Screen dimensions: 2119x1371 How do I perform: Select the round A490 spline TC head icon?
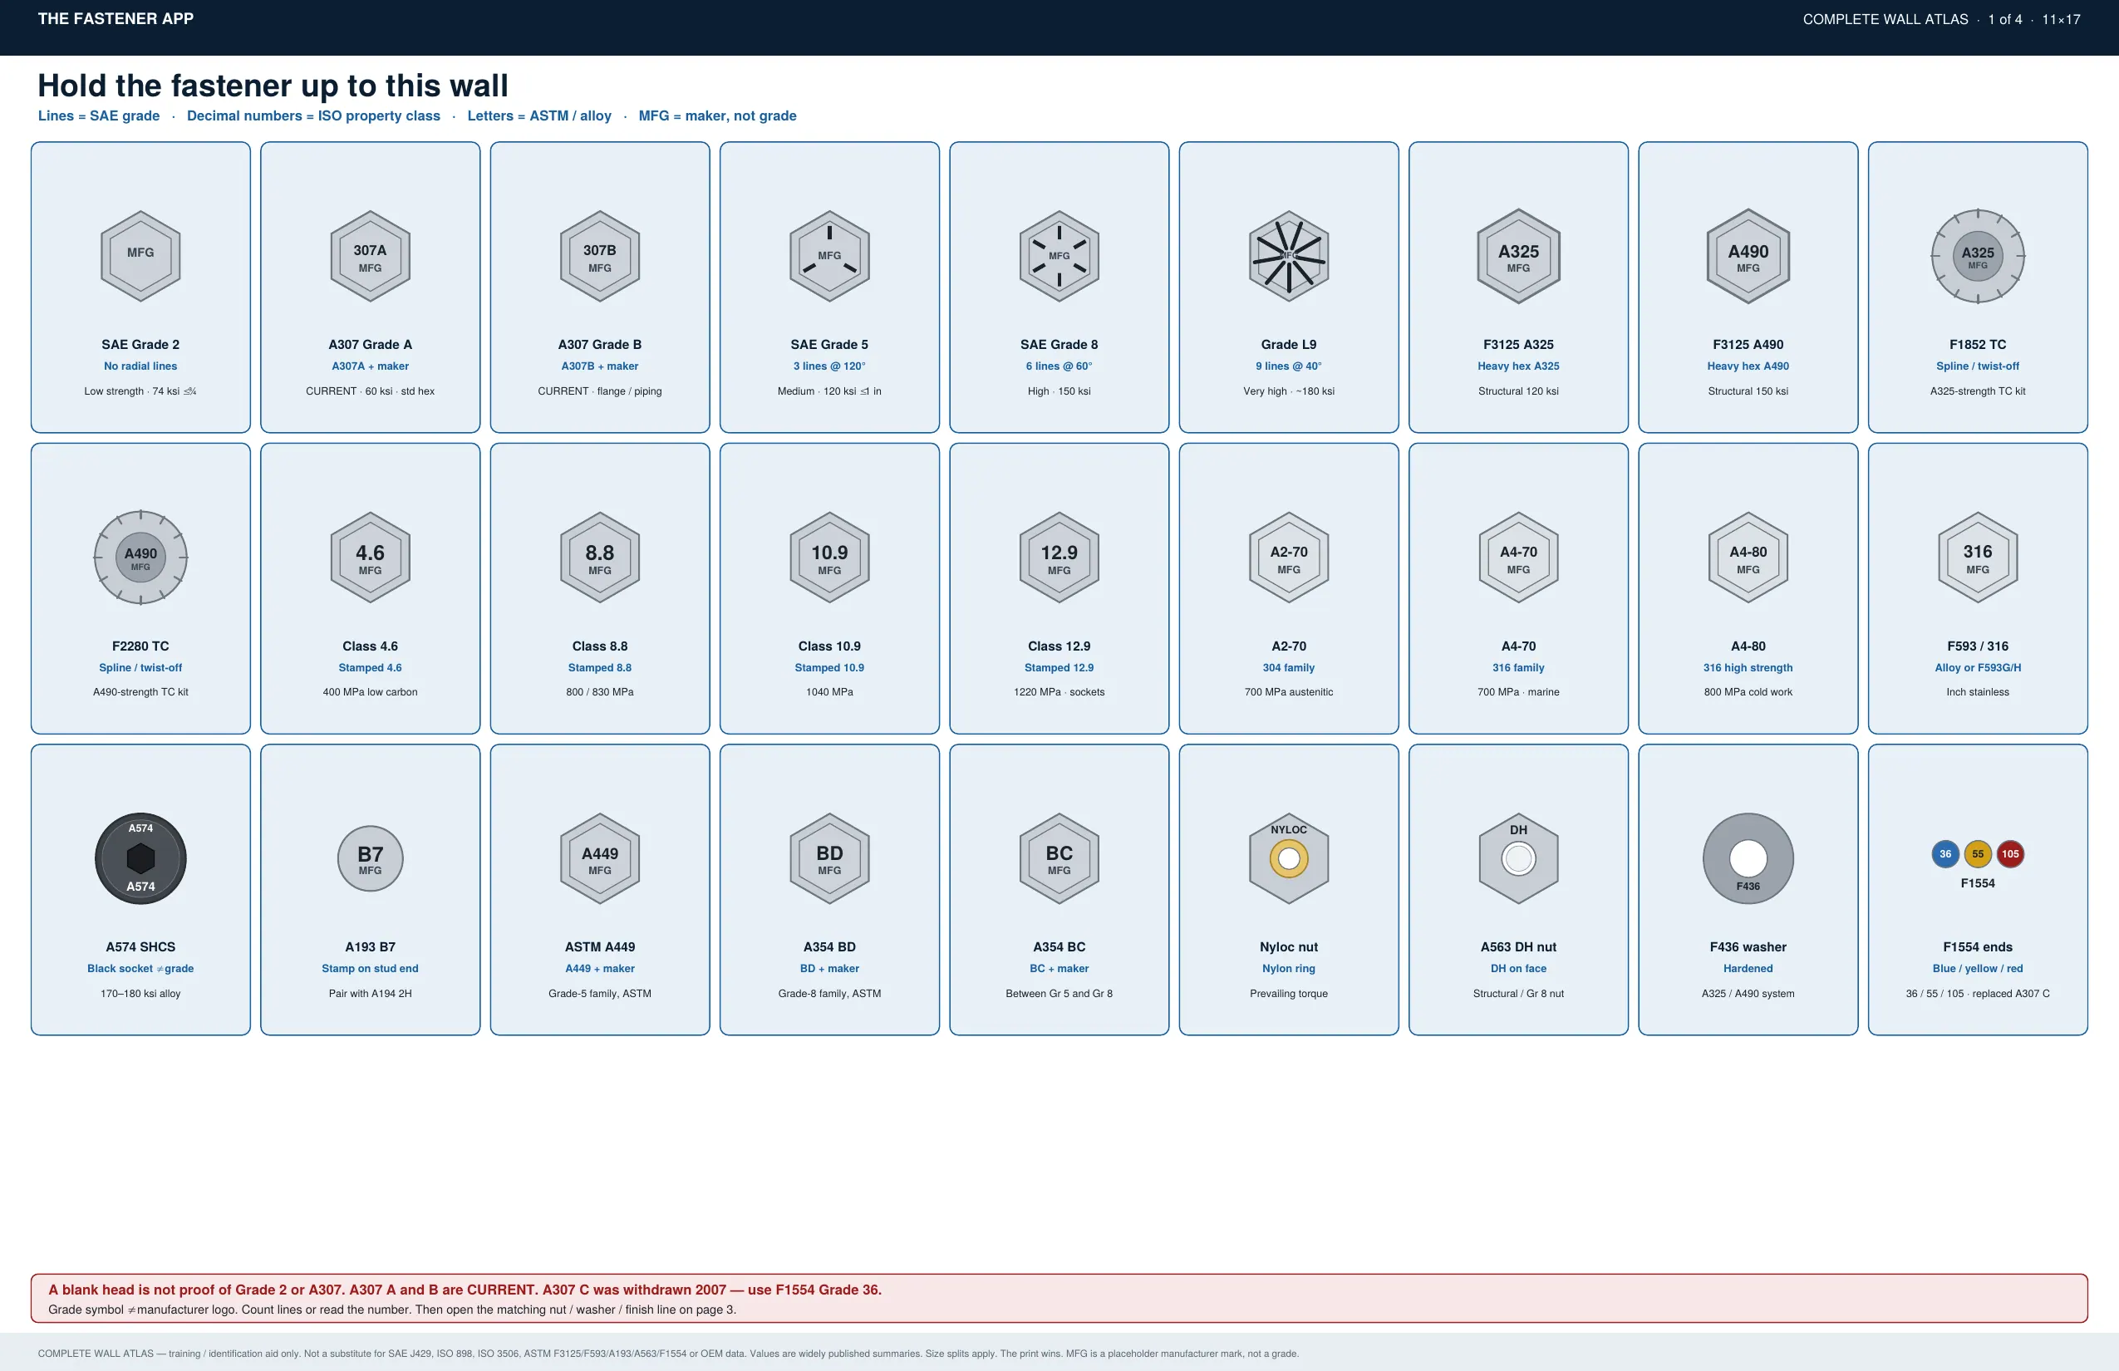click(140, 558)
